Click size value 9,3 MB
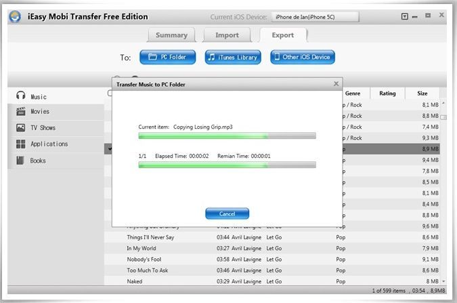 (x=430, y=138)
